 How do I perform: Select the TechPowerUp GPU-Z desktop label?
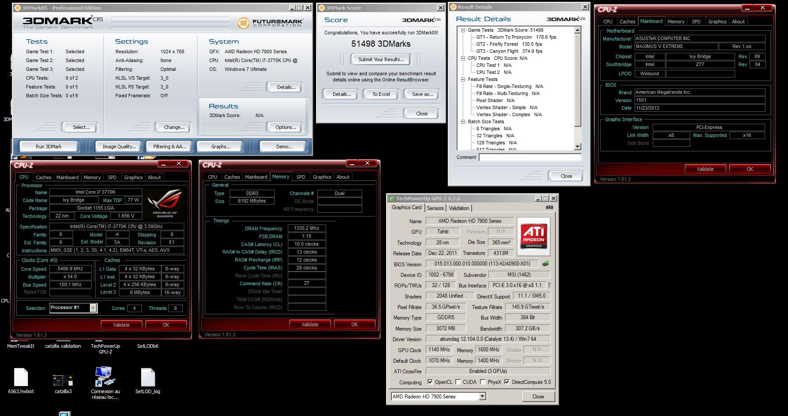[105, 349]
